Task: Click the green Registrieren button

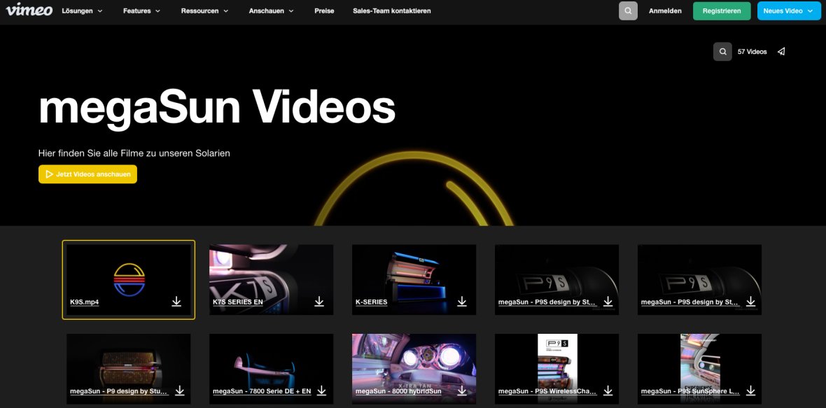Action: tap(722, 10)
